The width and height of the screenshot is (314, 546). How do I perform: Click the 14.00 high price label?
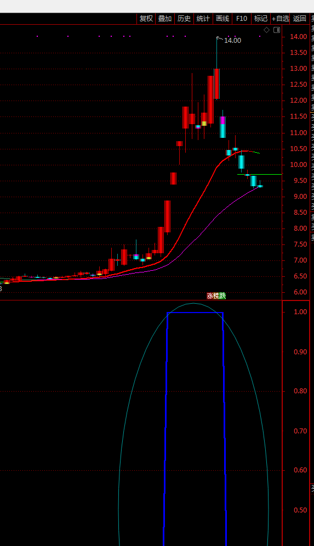(232, 41)
